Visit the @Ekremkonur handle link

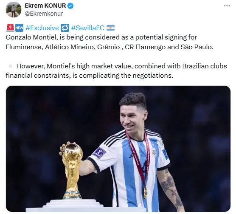(x=44, y=14)
